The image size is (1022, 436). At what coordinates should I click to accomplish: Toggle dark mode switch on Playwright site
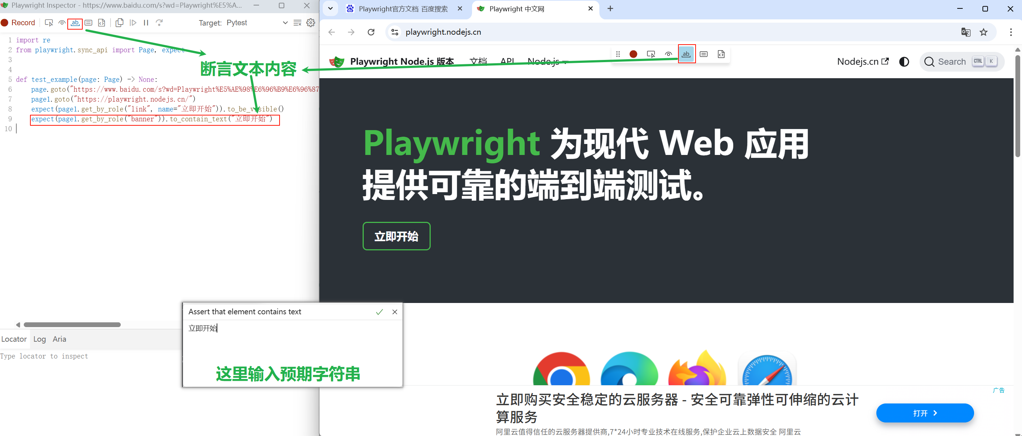(x=904, y=61)
